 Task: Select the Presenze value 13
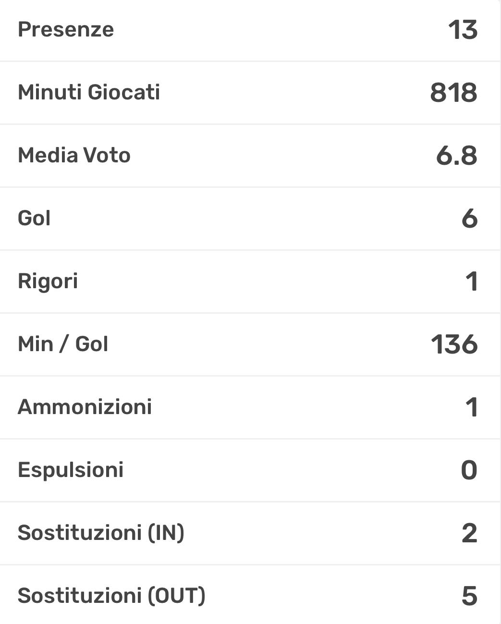463,30
